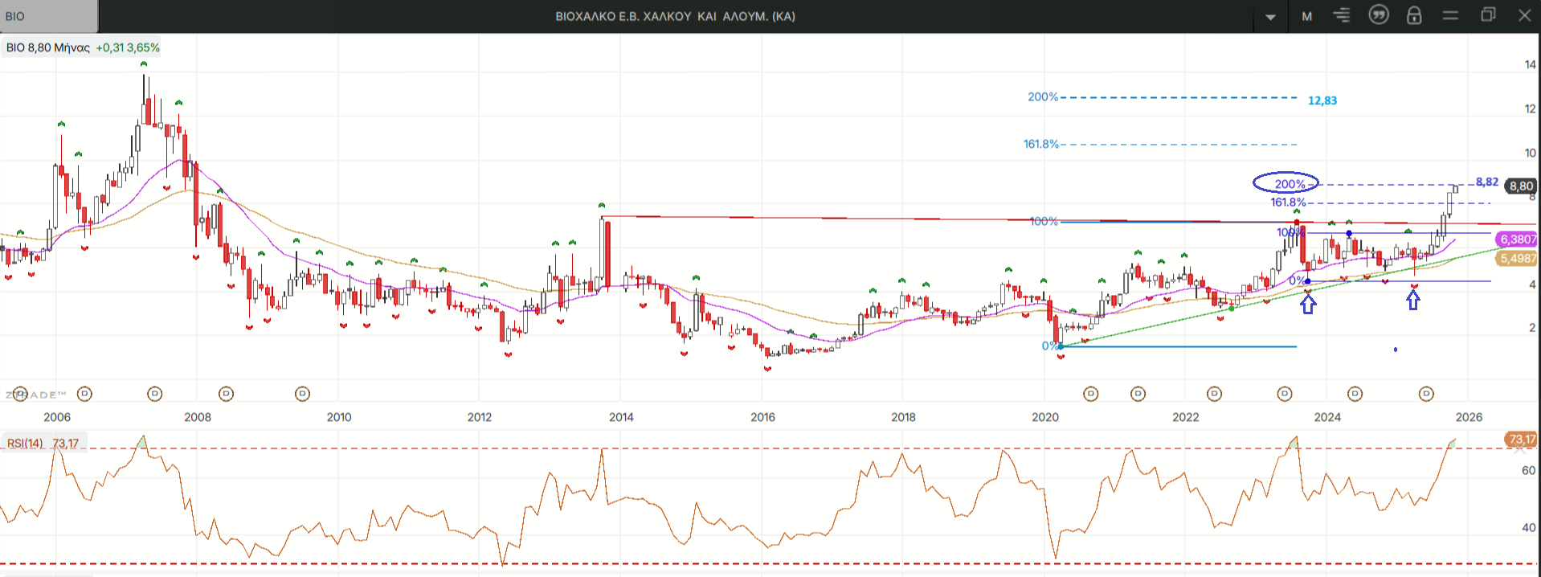Select the left blue up-arrow annotation
Screen dimensions: 1541x577
[x=1308, y=304]
